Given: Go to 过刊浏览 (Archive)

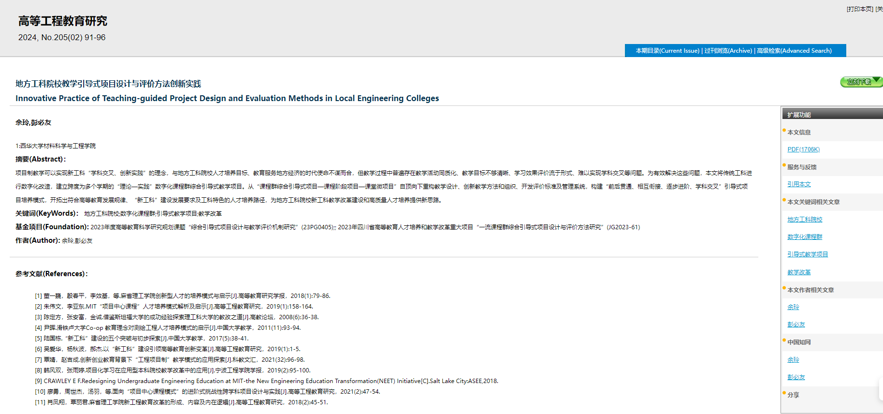Looking at the screenshot, I should point(728,51).
